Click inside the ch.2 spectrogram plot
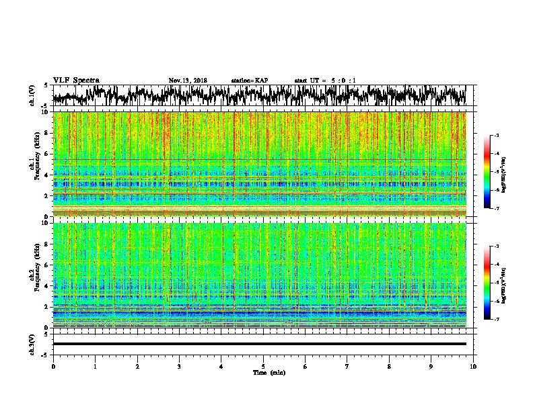The width and height of the screenshot is (533, 411). (259, 275)
